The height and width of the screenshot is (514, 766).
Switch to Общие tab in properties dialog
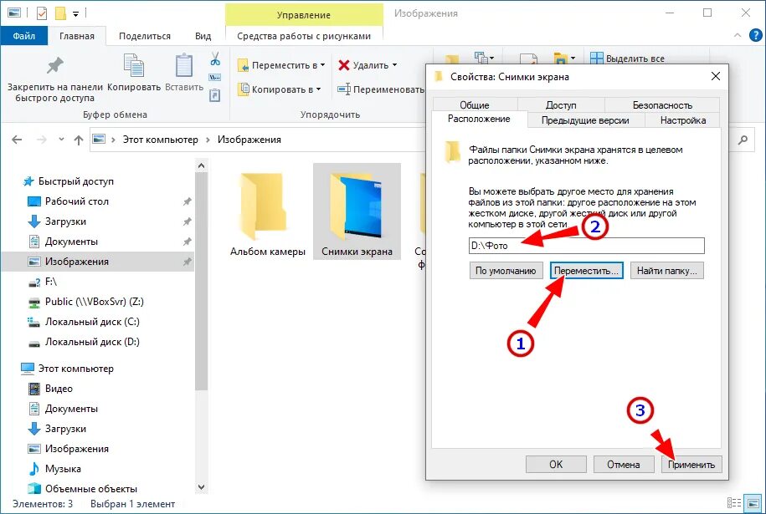tap(475, 104)
